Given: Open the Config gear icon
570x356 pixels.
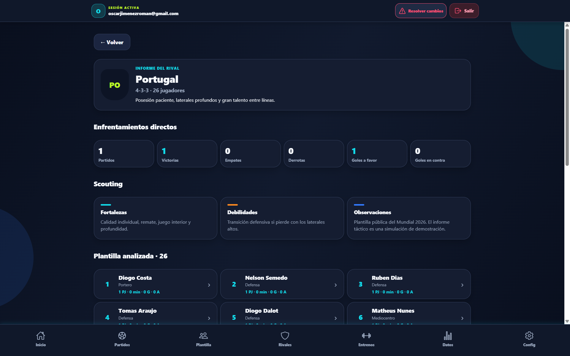Looking at the screenshot, I should [x=529, y=336].
